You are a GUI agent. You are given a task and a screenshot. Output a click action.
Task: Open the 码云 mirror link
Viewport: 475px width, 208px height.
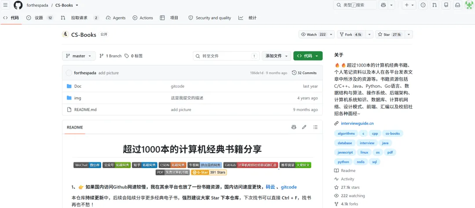pyautogui.click(x=270, y=187)
